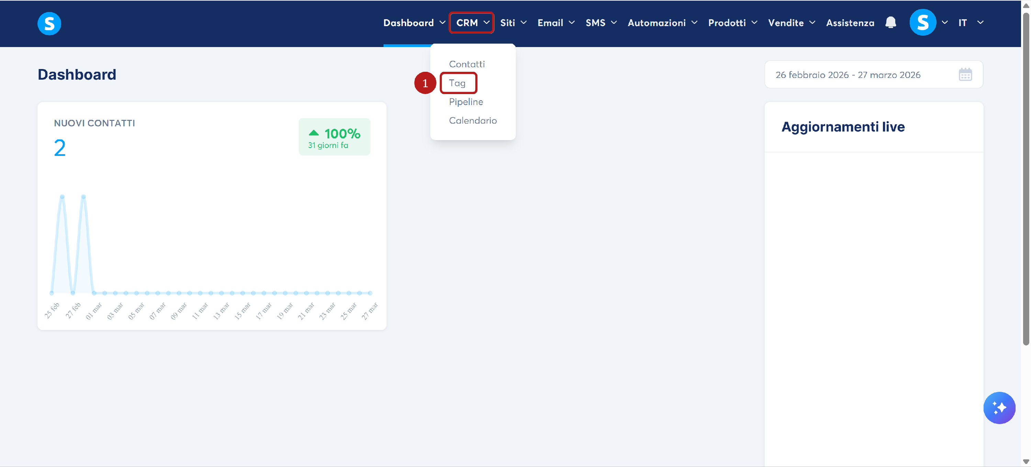Click the green 100% growth badge
Screen dimensions: 1031x467
coord(334,137)
